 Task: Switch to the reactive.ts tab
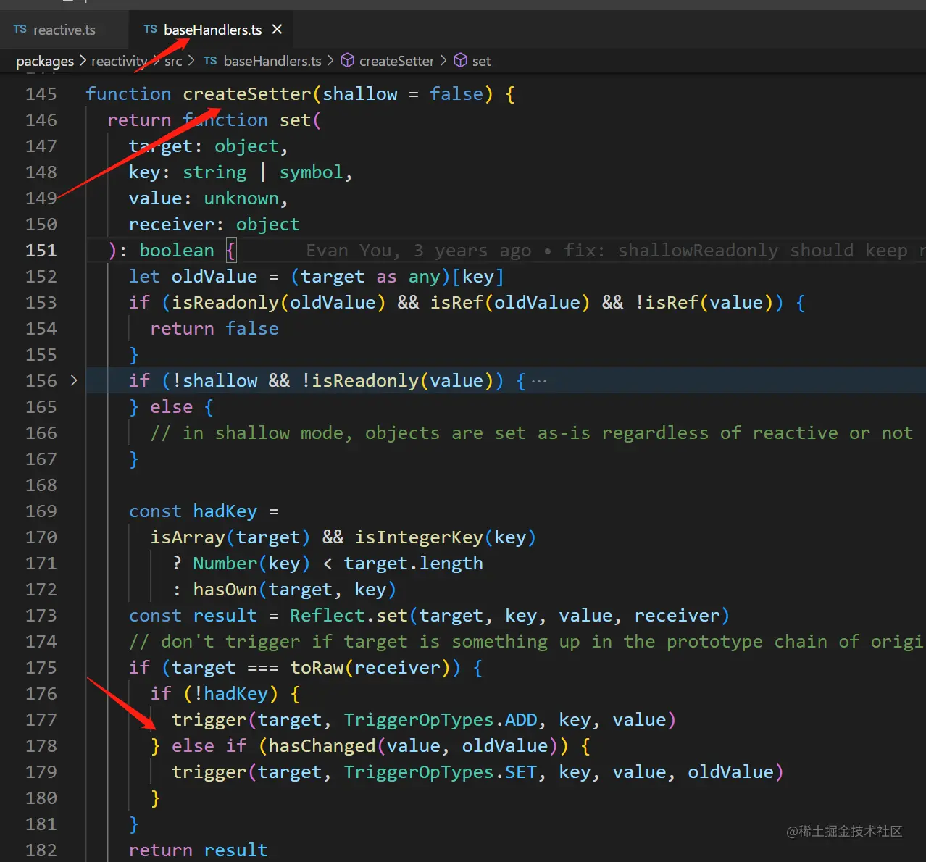point(64,30)
